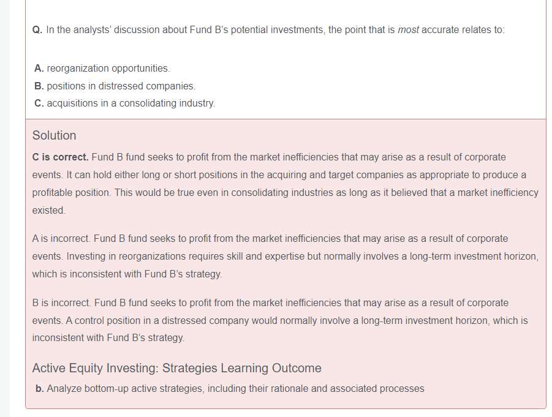The height and width of the screenshot is (417, 552).
Task: Click the bold letter B. option label
Action: click(39, 86)
